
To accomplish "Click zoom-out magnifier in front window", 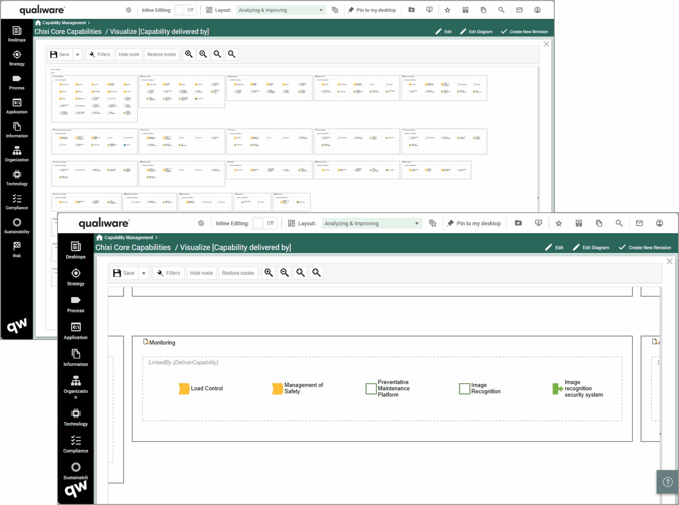I will 284,273.
